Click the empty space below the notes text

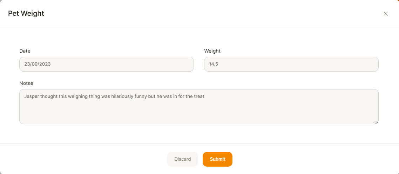point(199,112)
